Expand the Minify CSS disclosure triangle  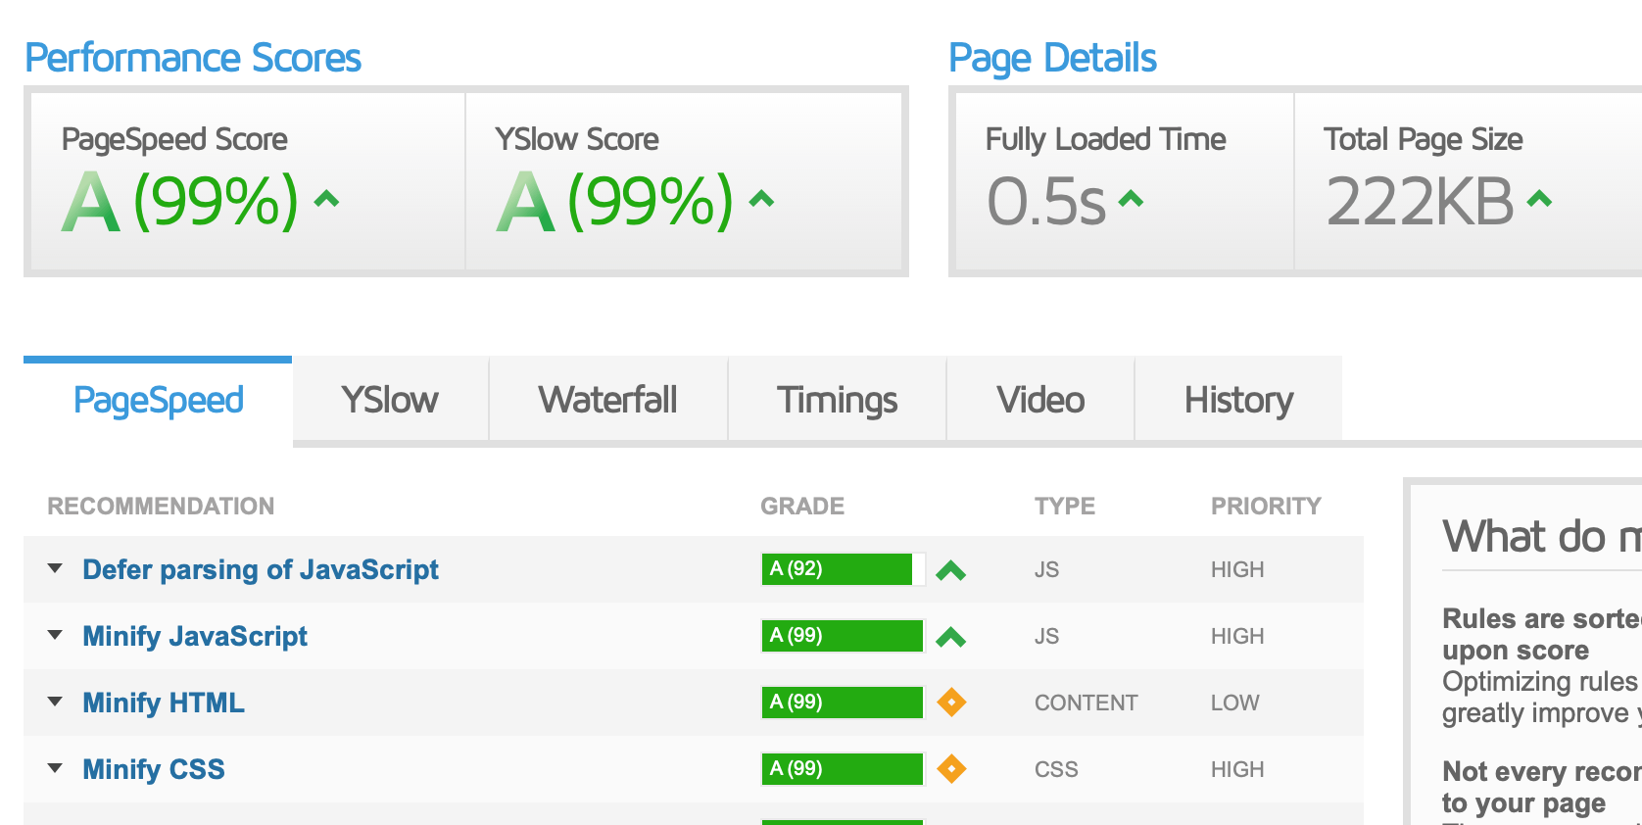[x=56, y=768]
